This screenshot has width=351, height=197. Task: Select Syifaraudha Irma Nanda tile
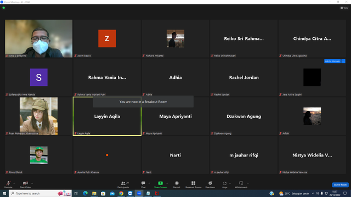pyautogui.click(x=39, y=77)
